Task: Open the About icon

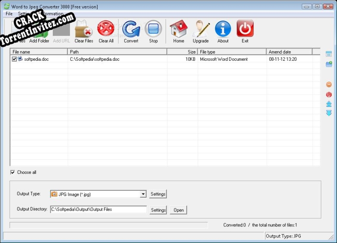Action: point(223,30)
